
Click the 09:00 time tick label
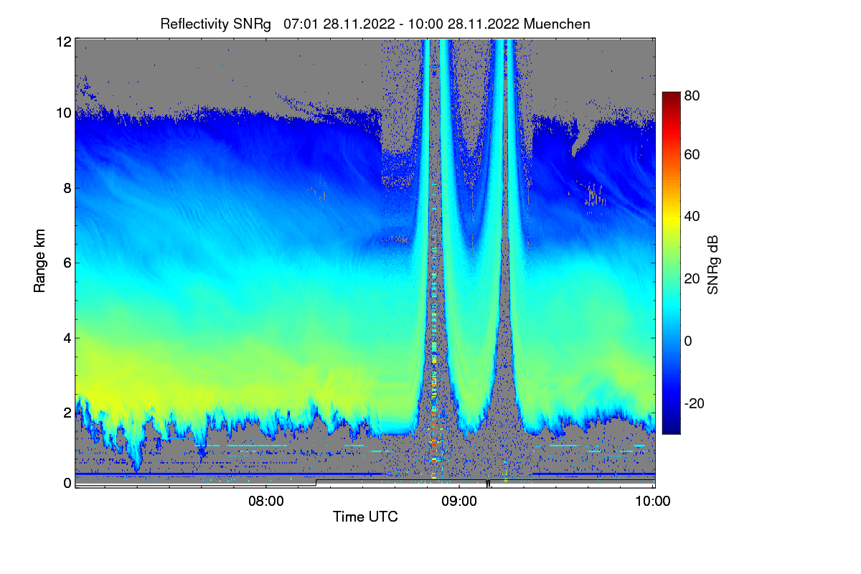point(460,502)
